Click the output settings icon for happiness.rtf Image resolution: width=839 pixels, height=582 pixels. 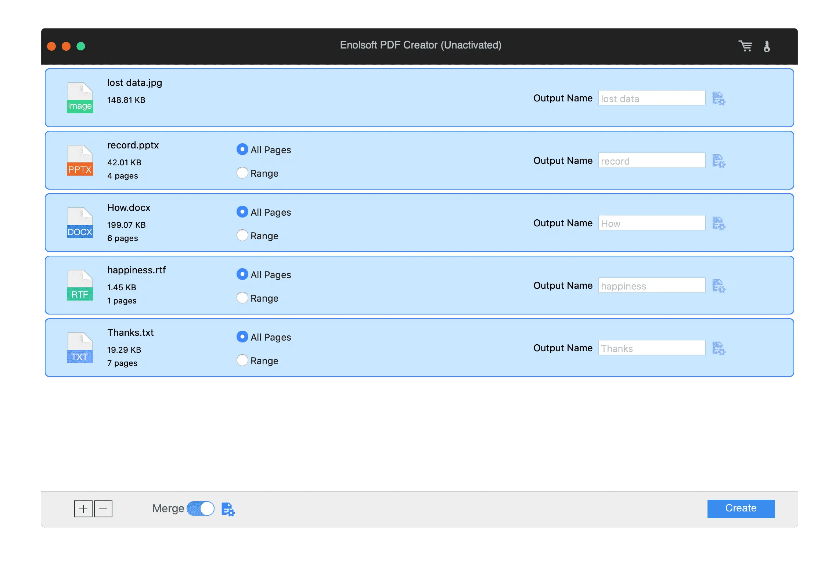pos(719,285)
